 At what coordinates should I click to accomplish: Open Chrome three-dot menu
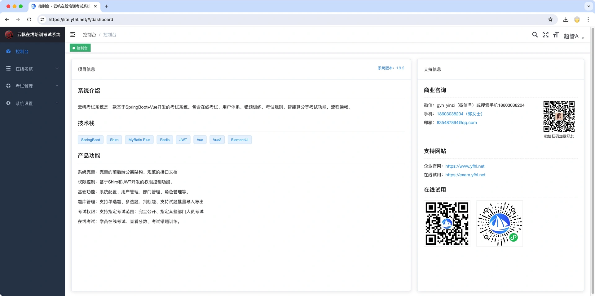[588, 19]
